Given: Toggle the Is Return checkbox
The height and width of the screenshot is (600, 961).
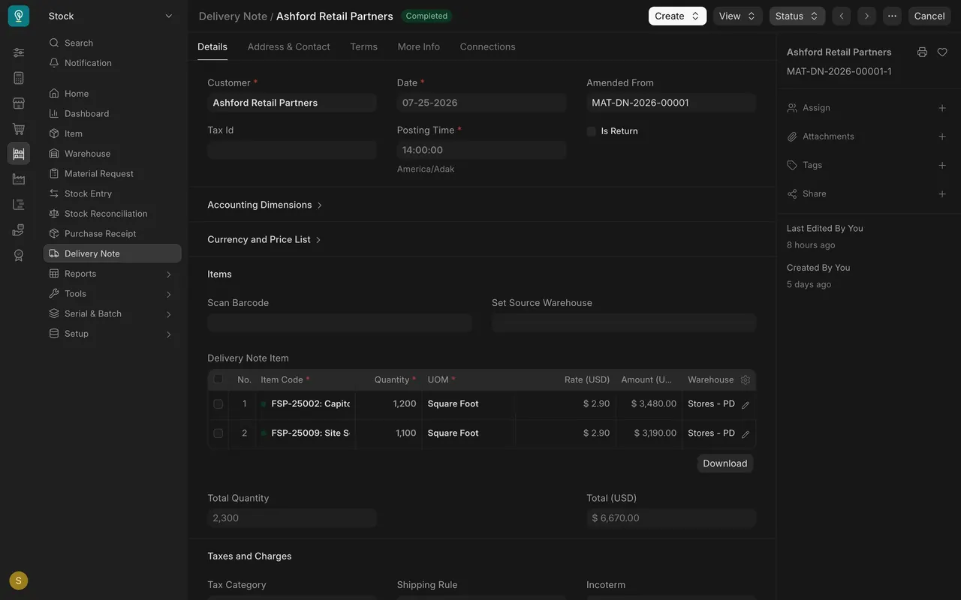Looking at the screenshot, I should [x=592, y=131].
